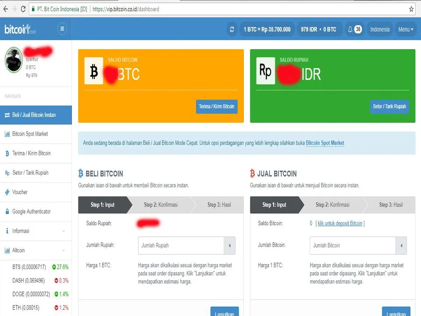This screenshot has height=316, width=421.
Task: Open the Voucher sidebar item
Action: click(36, 192)
